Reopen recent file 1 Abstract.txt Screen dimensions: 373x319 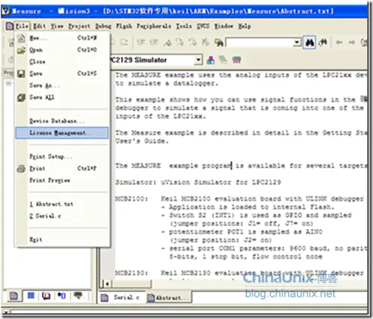click(62, 204)
